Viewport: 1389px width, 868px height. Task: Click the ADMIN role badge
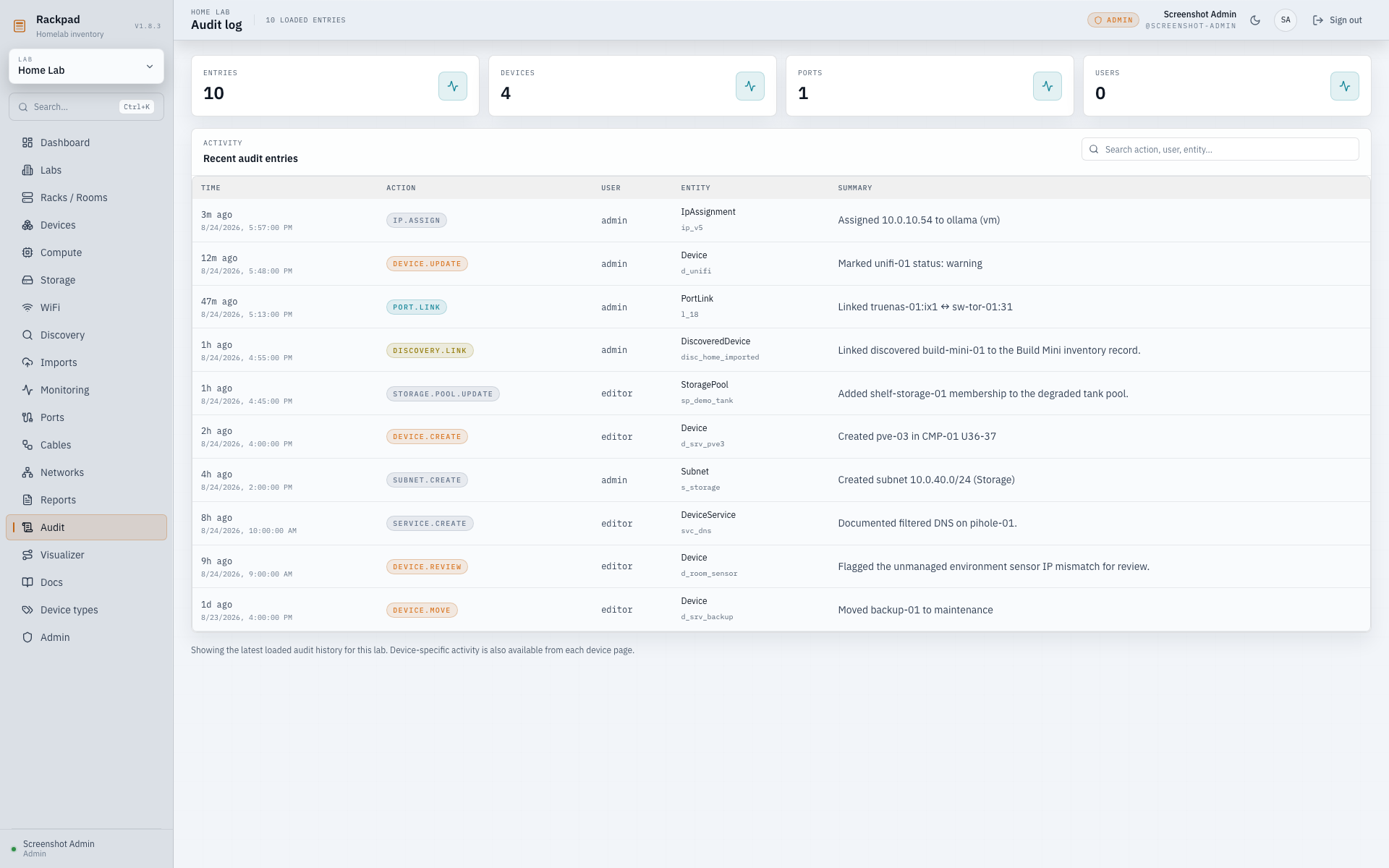[1113, 20]
